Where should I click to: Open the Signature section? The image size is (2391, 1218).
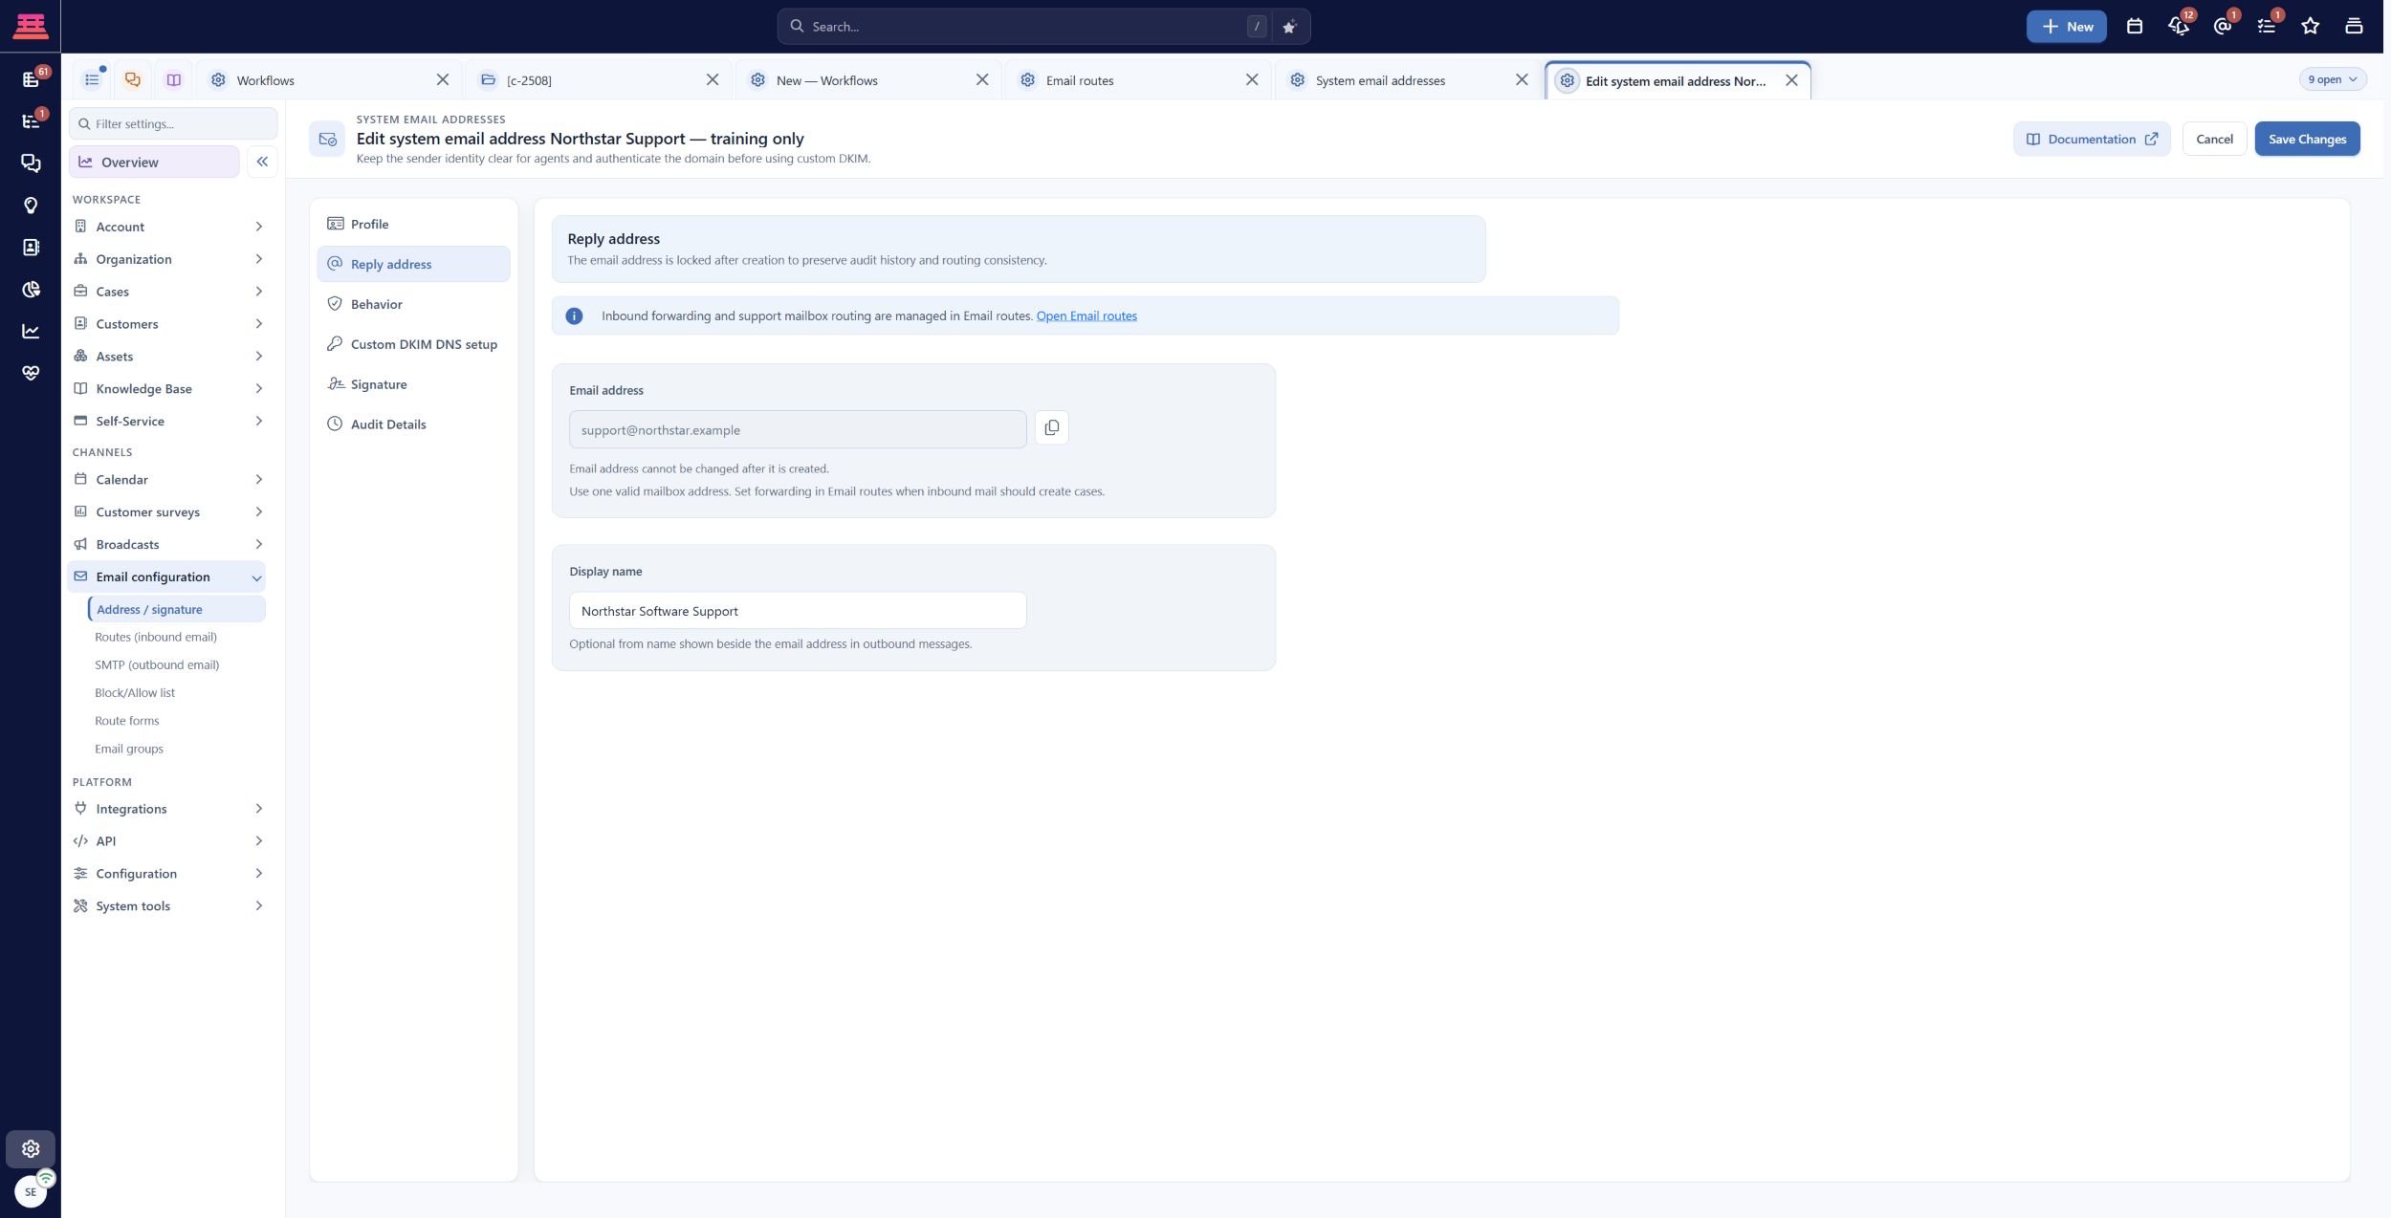click(x=413, y=384)
